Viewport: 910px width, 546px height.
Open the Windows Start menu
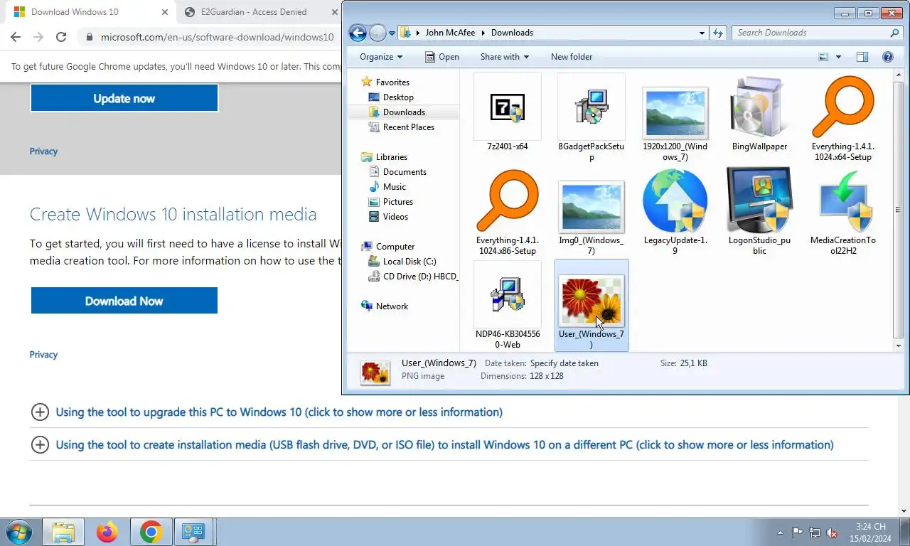18,532
